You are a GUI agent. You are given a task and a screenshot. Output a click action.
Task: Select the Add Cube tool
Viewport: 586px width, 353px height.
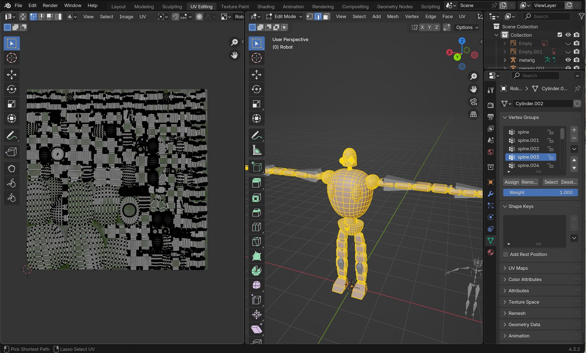257,167
